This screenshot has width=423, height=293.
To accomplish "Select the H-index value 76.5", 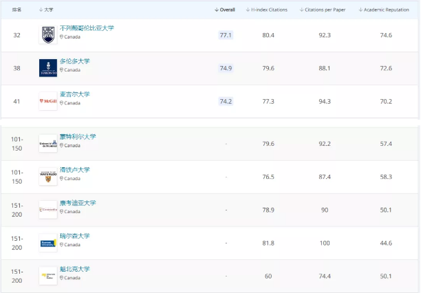I will (x=268, y=177).
